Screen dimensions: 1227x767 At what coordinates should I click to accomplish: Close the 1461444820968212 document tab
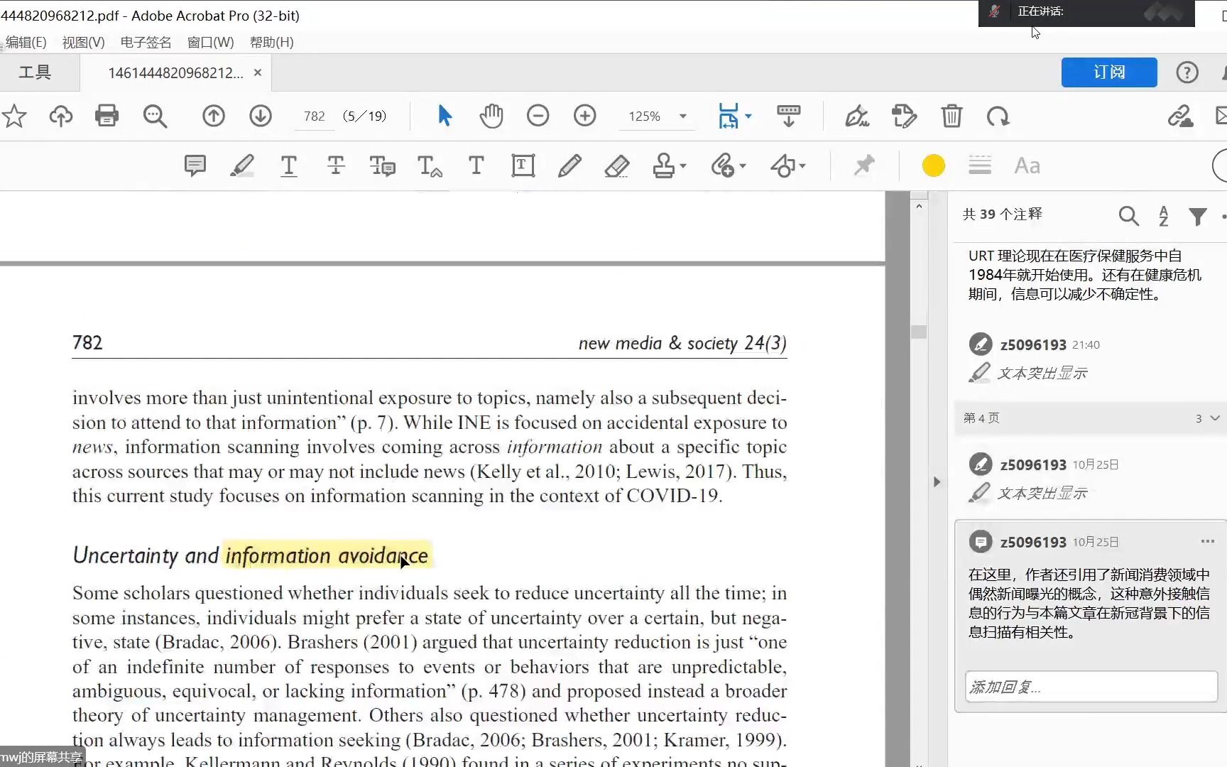pyautogui.click(x=258, y=72)
